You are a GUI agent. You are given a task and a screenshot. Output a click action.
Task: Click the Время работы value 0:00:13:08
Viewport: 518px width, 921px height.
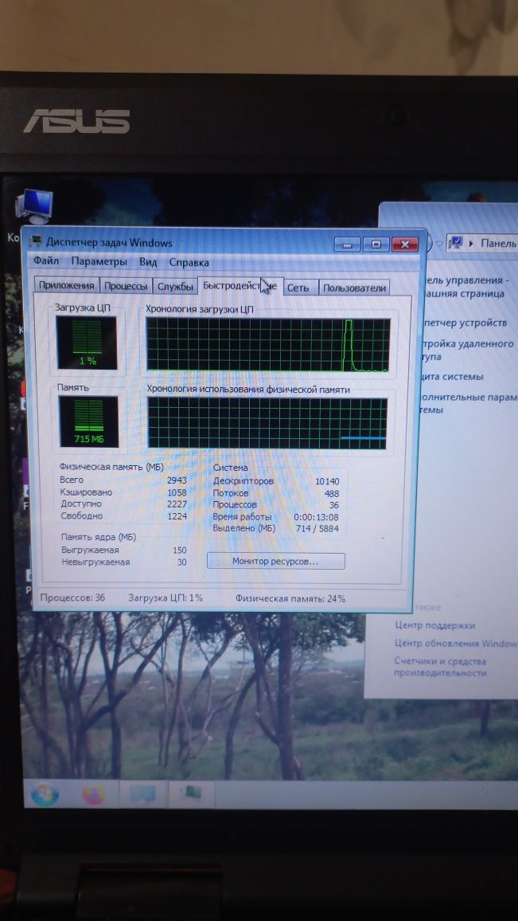(316, 517)
